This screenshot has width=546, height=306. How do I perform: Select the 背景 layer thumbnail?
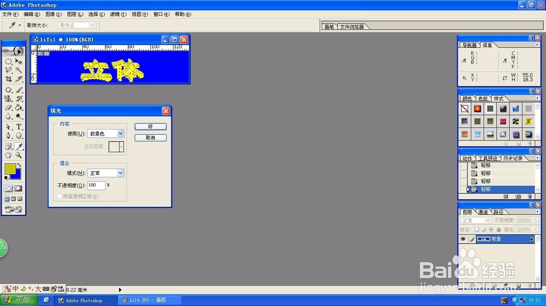483,239
